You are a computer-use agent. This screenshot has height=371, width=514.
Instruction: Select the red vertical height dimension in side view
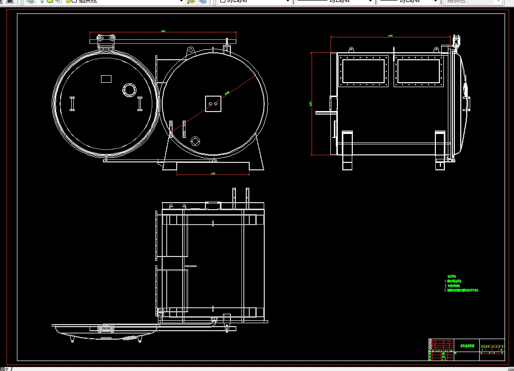(x=311, y=104)
